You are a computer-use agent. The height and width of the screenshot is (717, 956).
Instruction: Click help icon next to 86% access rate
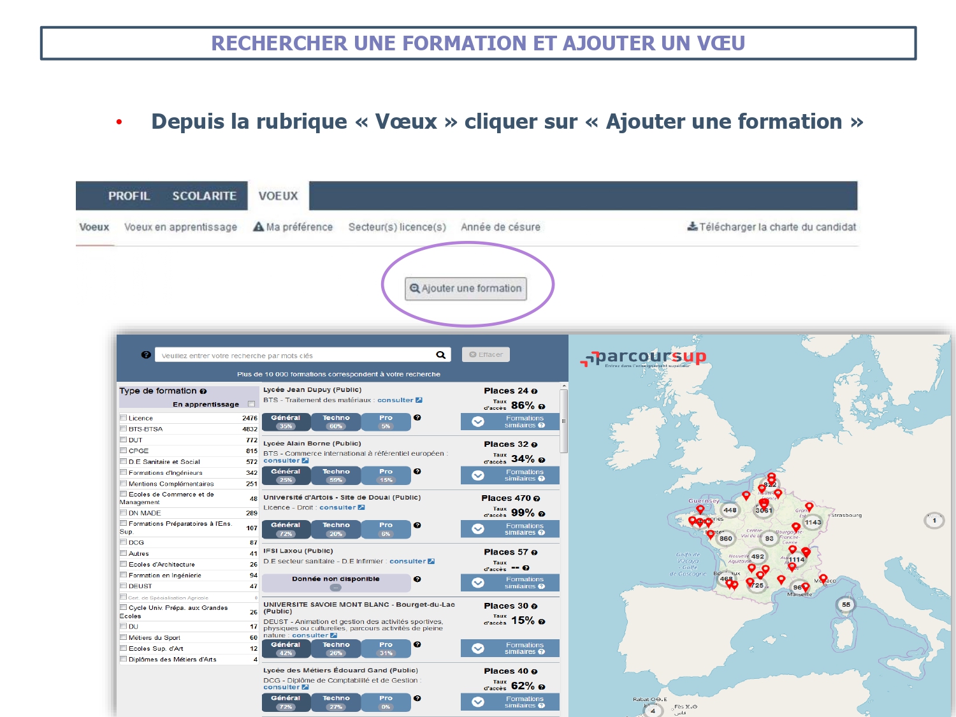542,406
